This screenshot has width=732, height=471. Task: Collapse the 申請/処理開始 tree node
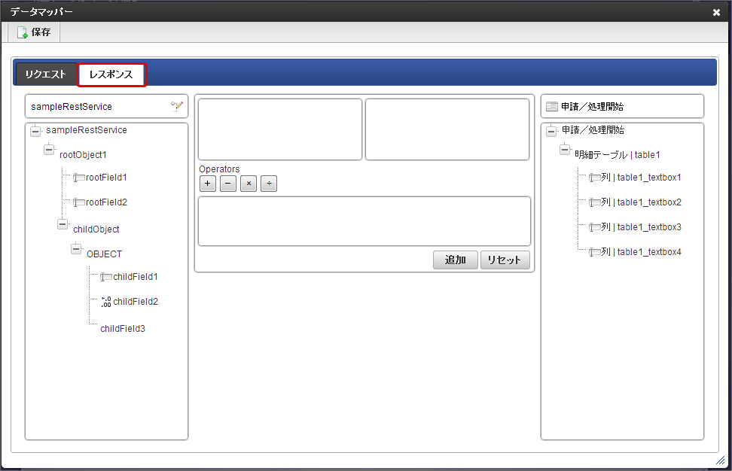[551, 131]
